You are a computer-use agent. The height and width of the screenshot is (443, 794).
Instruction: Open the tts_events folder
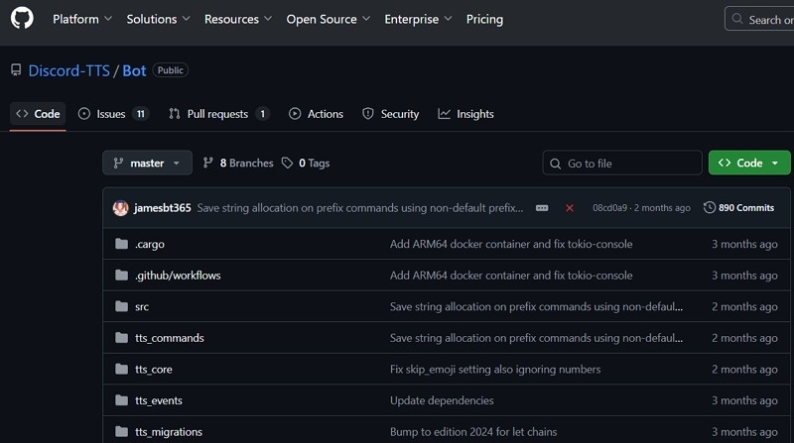click(159, 400)
